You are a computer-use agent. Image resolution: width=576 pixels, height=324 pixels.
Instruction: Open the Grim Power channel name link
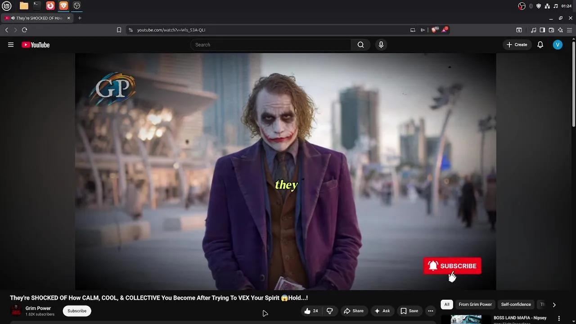click(38, 308)
